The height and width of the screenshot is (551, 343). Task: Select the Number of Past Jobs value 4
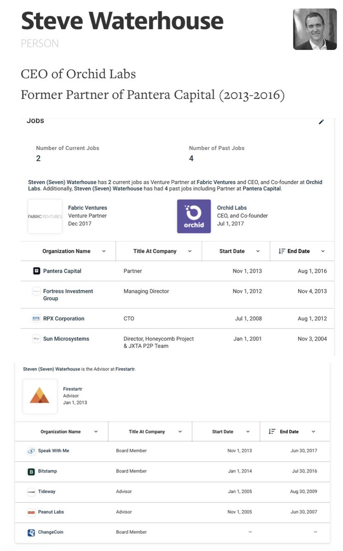[191, 158]
